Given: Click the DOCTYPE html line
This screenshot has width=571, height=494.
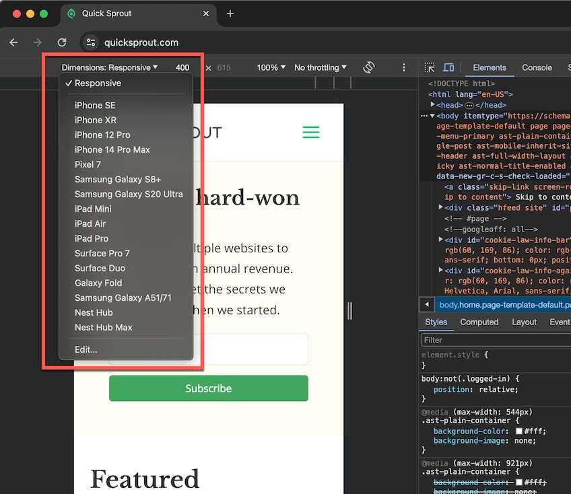Looking at the screenshot, I should tap(461, 83).
